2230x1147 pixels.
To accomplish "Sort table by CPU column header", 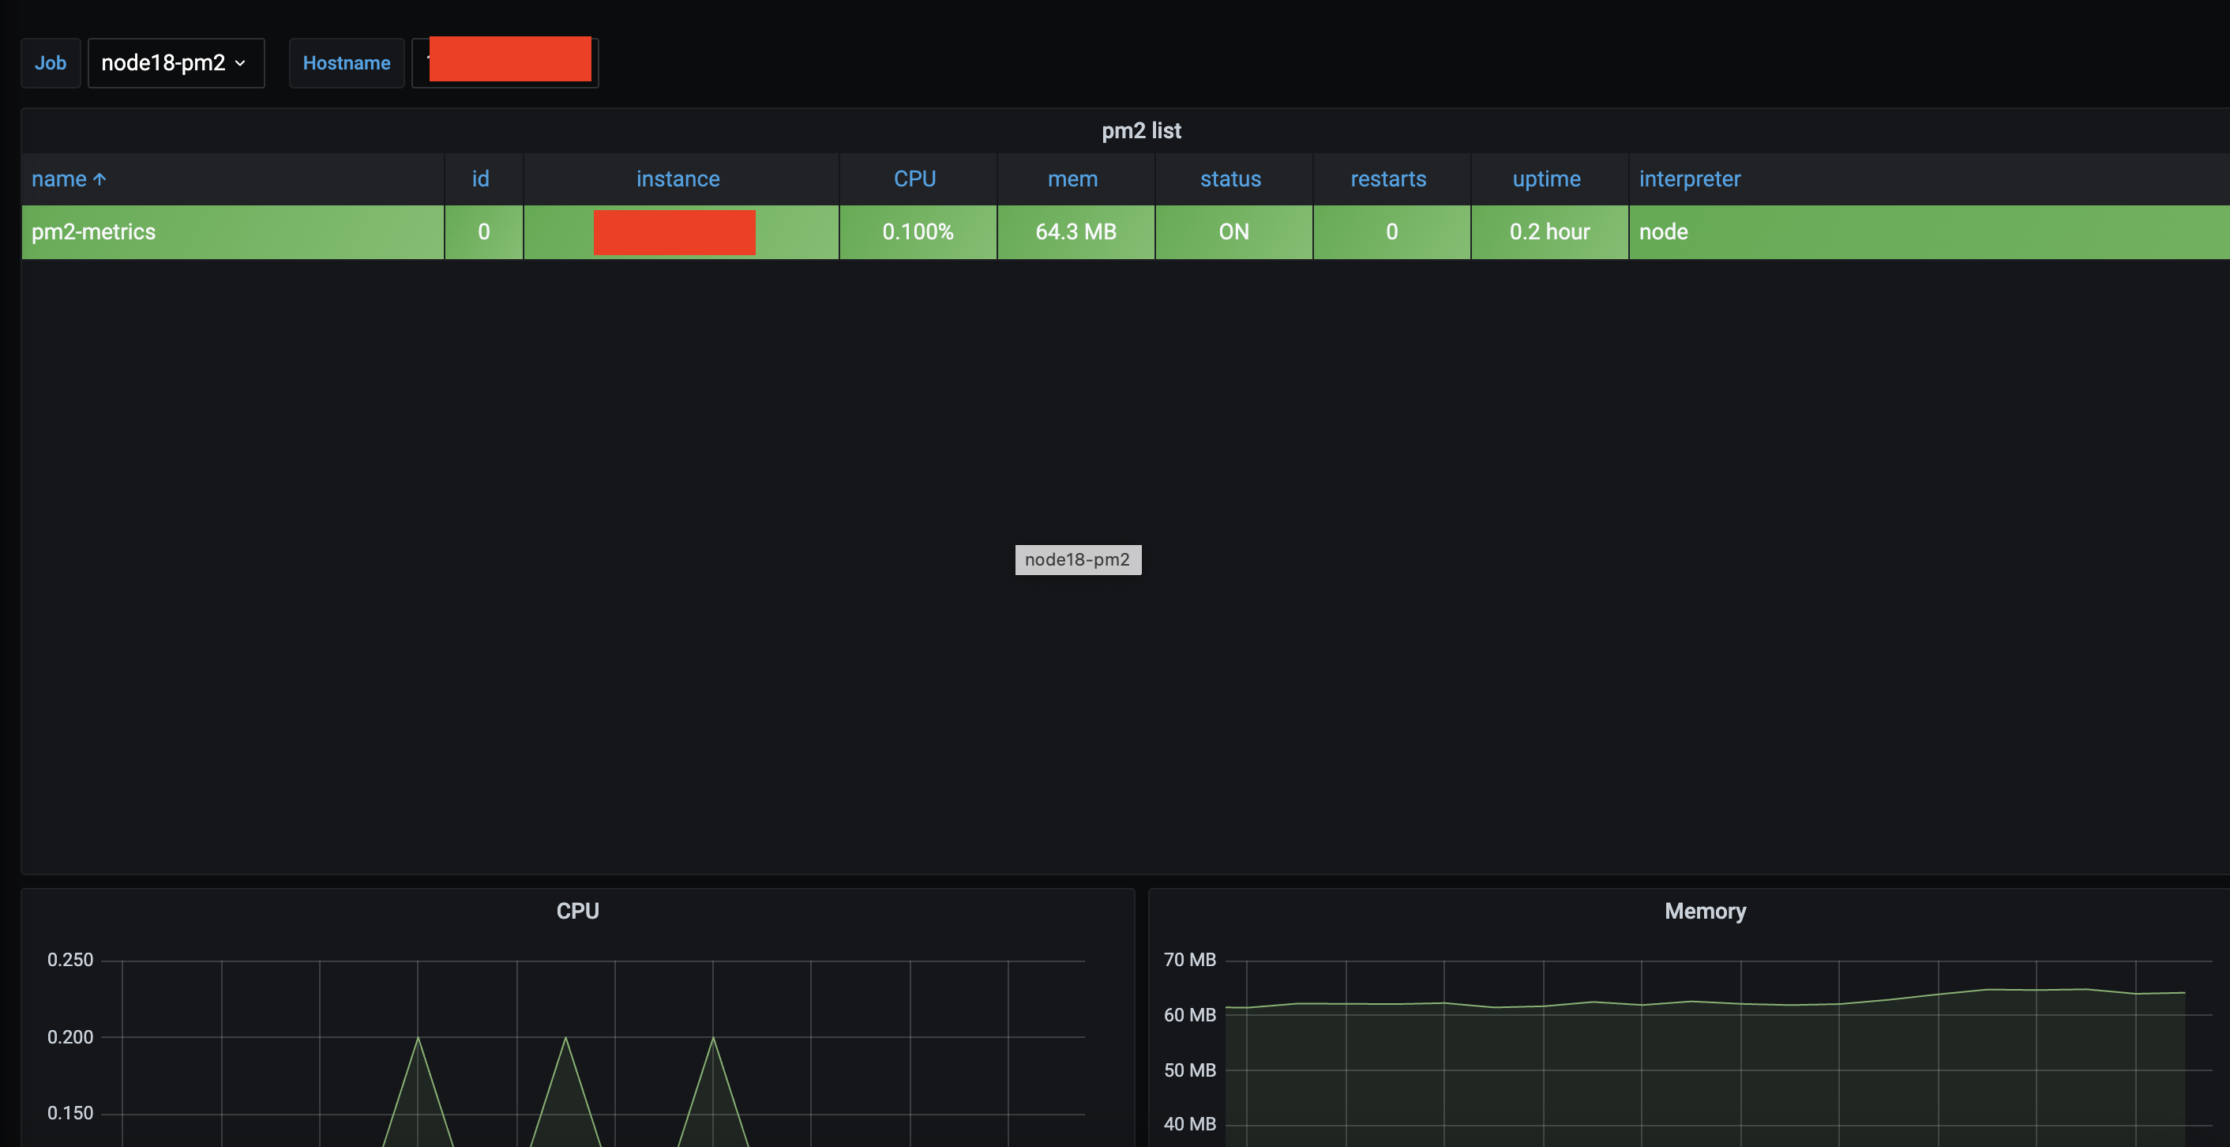I will point(914,179).
